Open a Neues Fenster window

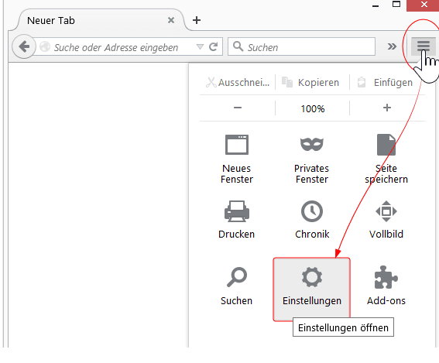pos(237,159)
